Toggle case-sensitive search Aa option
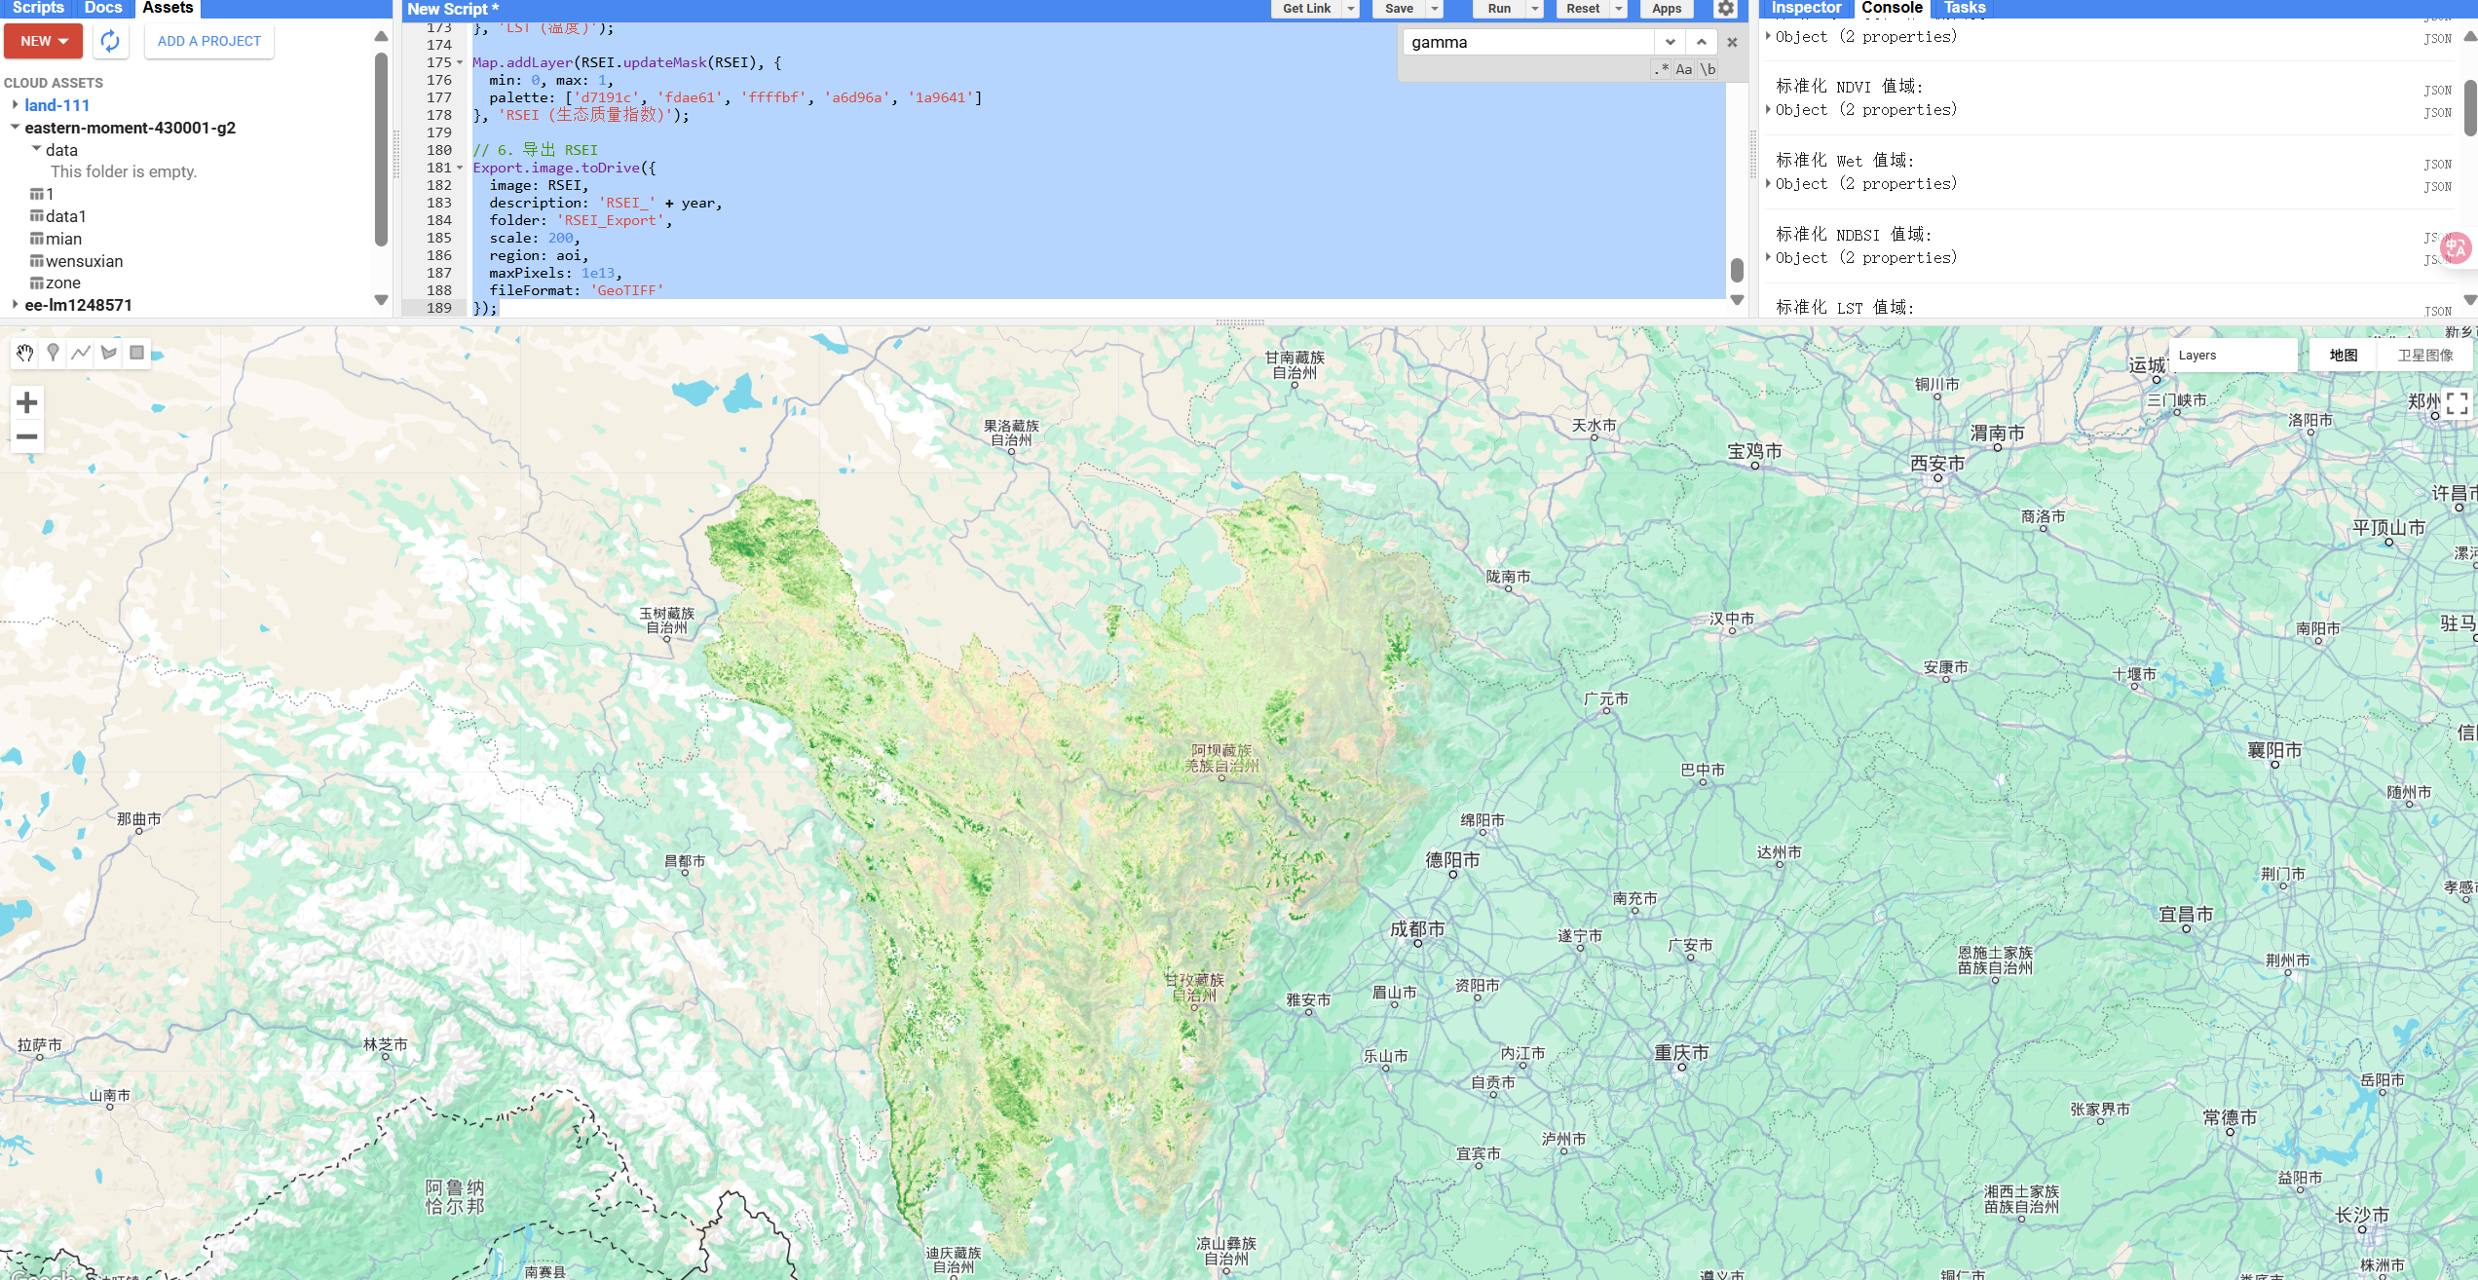 tap(1683, 69)
